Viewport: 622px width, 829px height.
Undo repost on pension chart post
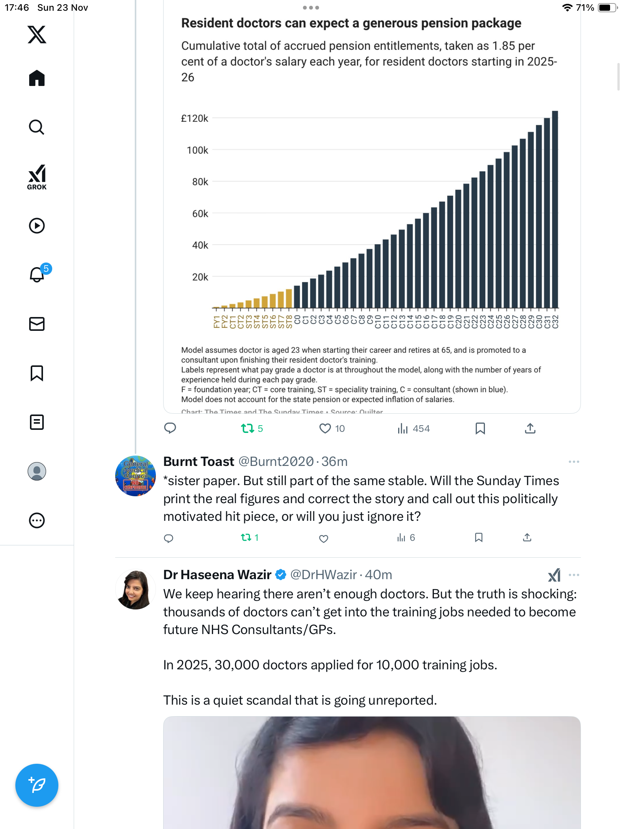point(248,428)
